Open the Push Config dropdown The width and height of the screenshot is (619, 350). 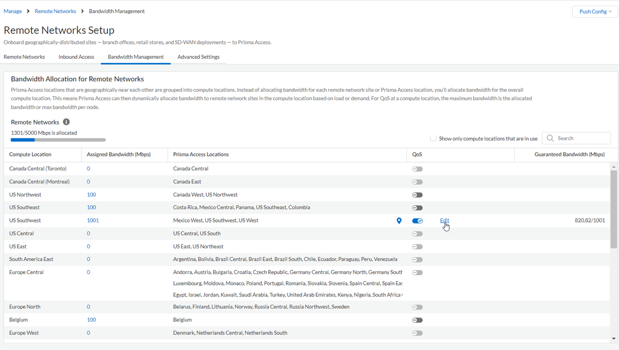[x=595, y=11]
